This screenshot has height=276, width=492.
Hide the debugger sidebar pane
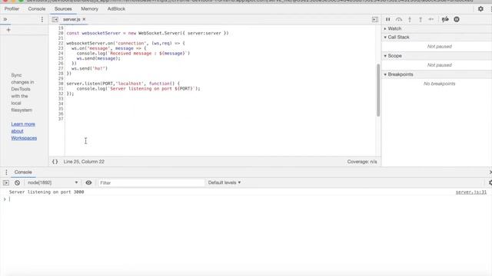(x=375, y=19)
